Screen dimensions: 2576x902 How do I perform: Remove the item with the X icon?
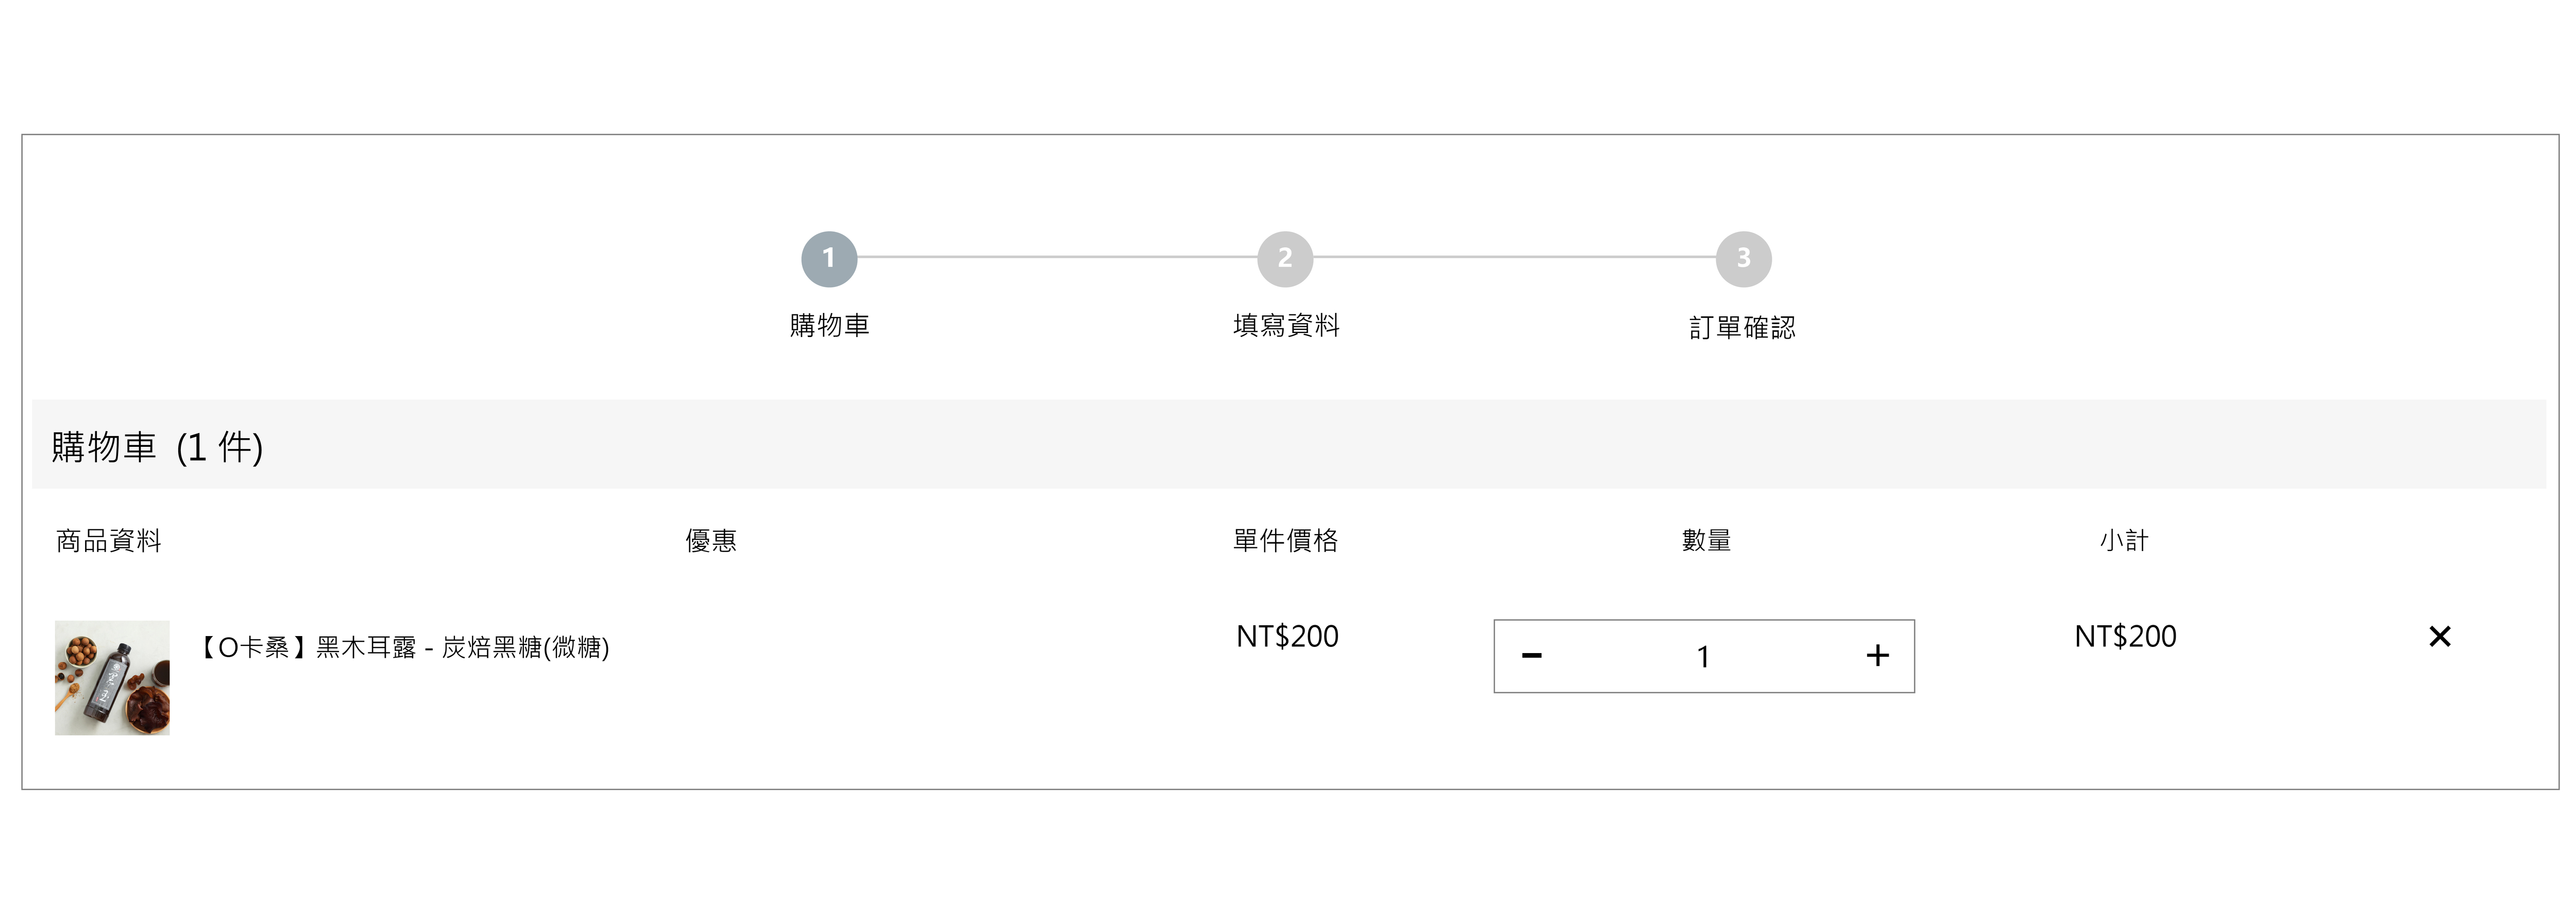pyautogui.click(x=2439, y=637)
